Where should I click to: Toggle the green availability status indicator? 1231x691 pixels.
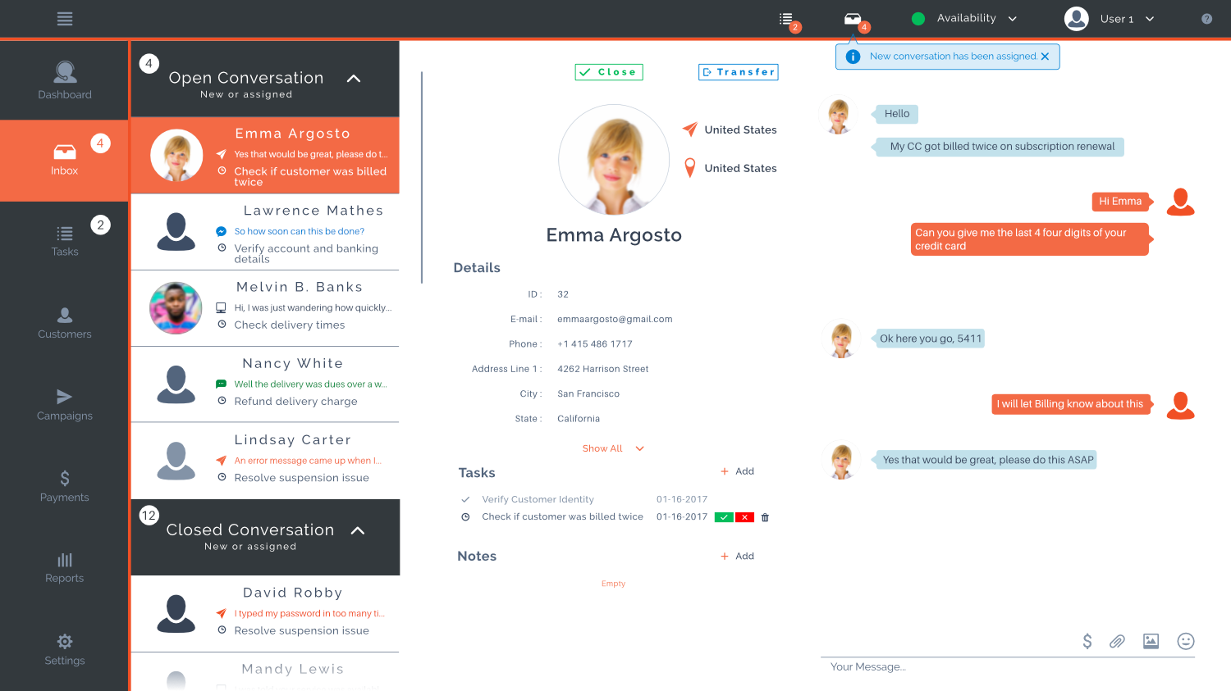[918, 18]
